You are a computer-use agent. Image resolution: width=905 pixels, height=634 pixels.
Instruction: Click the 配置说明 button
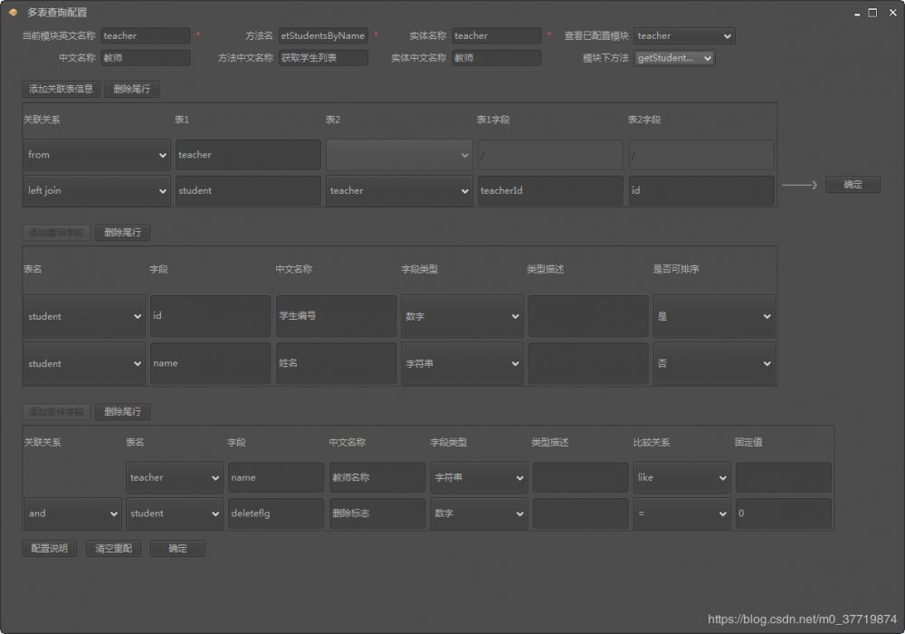pos(50,549)
